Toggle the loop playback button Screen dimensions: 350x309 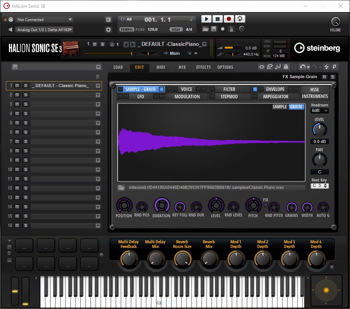(240, 19)
